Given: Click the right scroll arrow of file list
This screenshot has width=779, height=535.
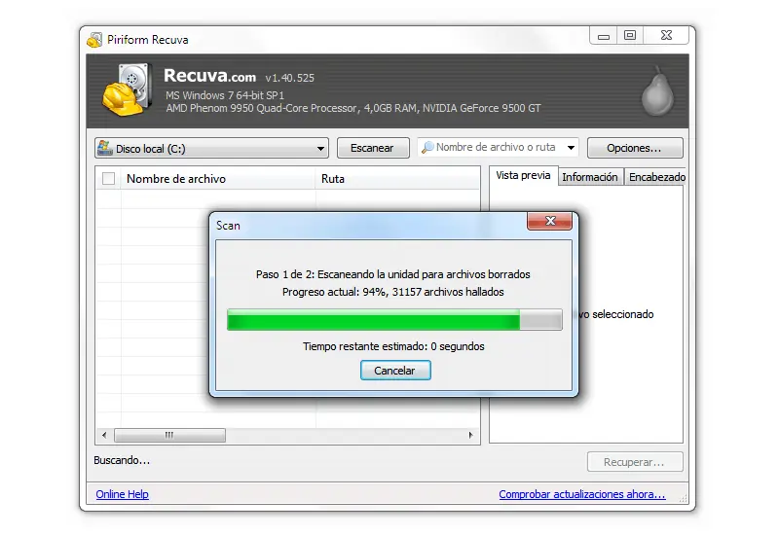Looking at the screenshot, I should (x=471, y=435).
